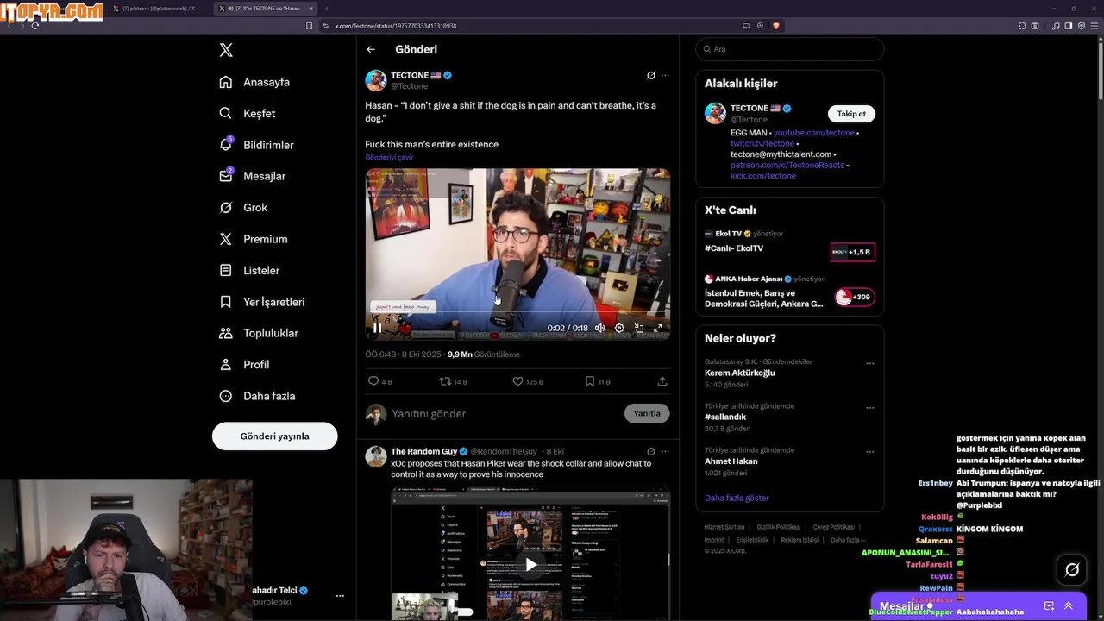Image resolution: width=1104 pixels, height=621 pixels.
Task: Open more options for #sallandık trend
Action: pos(870,408)
